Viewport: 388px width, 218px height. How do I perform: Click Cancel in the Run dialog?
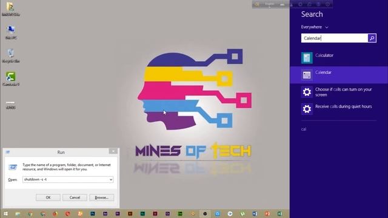pos(75,197)
